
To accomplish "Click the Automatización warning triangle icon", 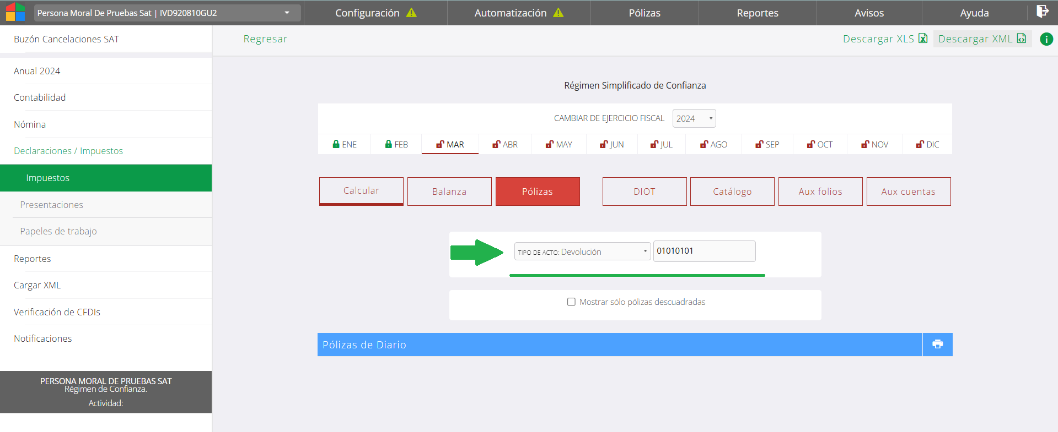I will click(x=558, y=13).
